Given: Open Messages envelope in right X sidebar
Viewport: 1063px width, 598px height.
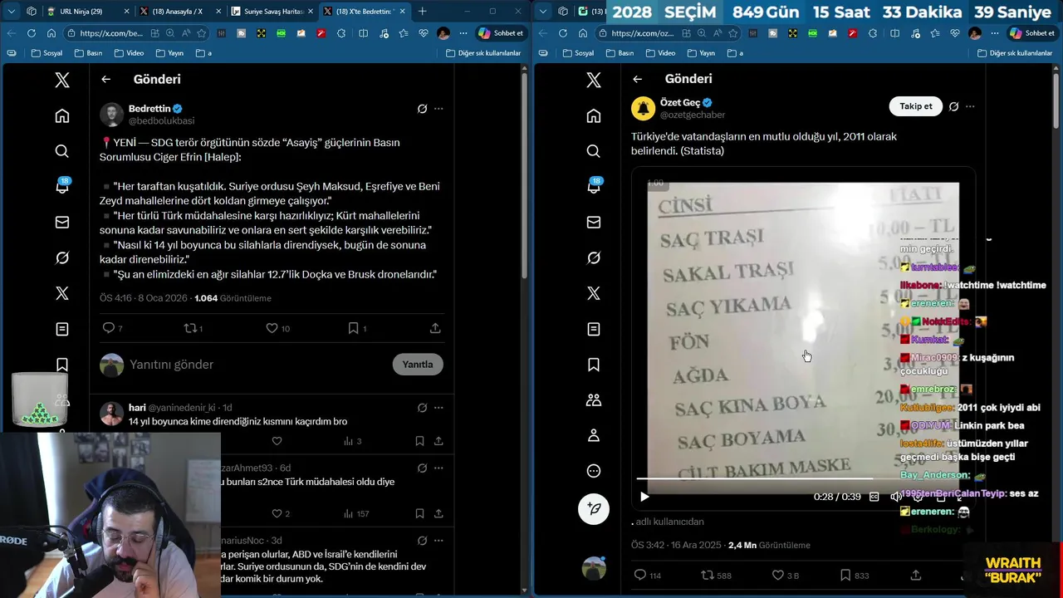Looking at the screenshot, I should [x=594, y=223].
